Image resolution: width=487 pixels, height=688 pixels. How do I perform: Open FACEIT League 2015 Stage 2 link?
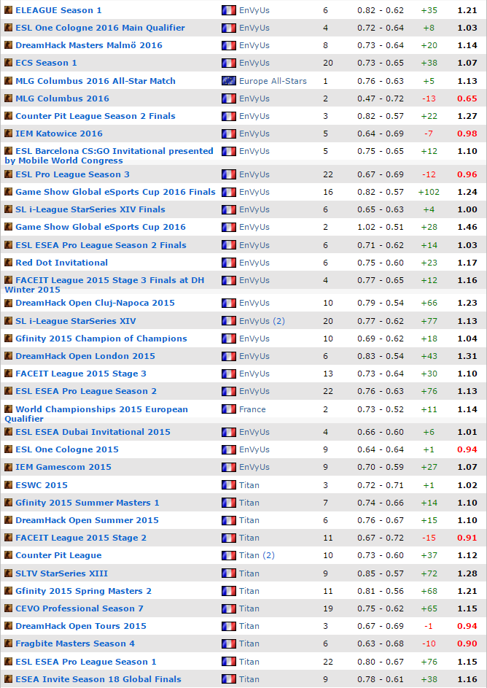coord(81,538)
